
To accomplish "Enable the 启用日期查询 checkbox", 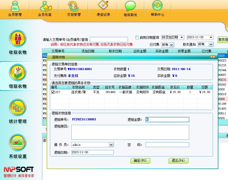I will coord(137,37).
